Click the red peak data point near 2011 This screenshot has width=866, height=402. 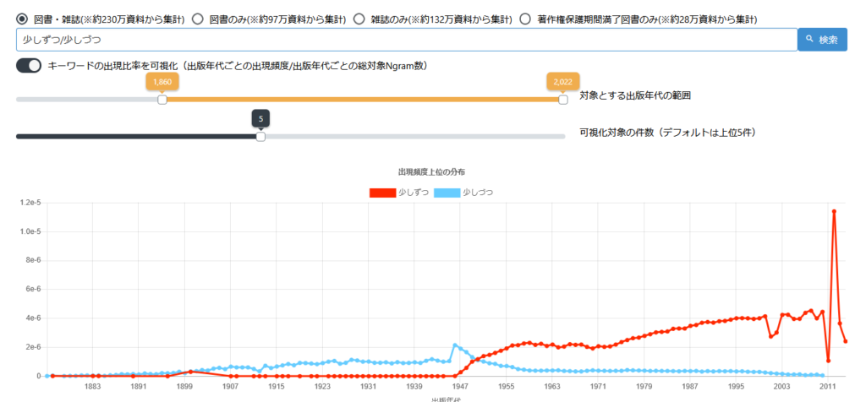834,211
